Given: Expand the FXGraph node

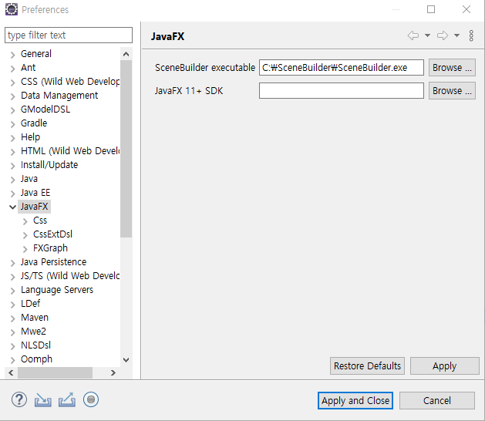Looking at the screenshot, I should tap(25, 249).
